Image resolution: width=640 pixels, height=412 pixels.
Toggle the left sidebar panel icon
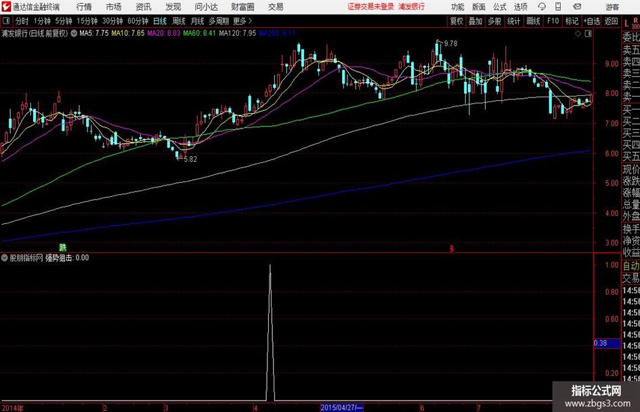click(5, 21)
